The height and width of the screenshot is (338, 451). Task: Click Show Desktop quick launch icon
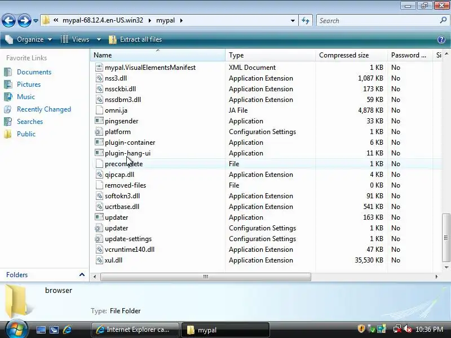coord(41,330)
